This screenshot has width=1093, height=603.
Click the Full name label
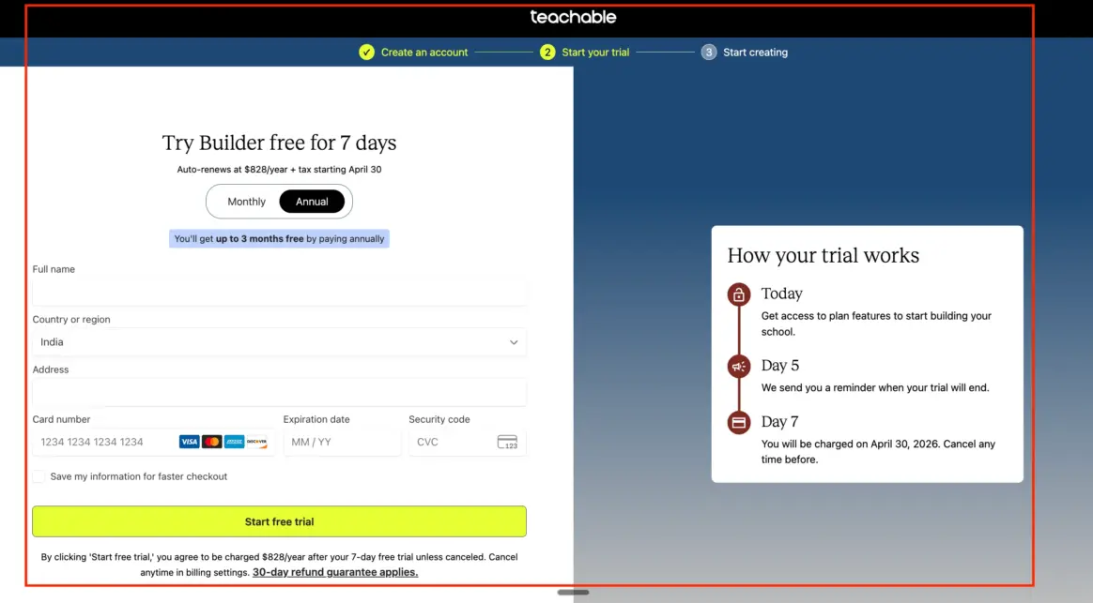[x=54, y=269]
